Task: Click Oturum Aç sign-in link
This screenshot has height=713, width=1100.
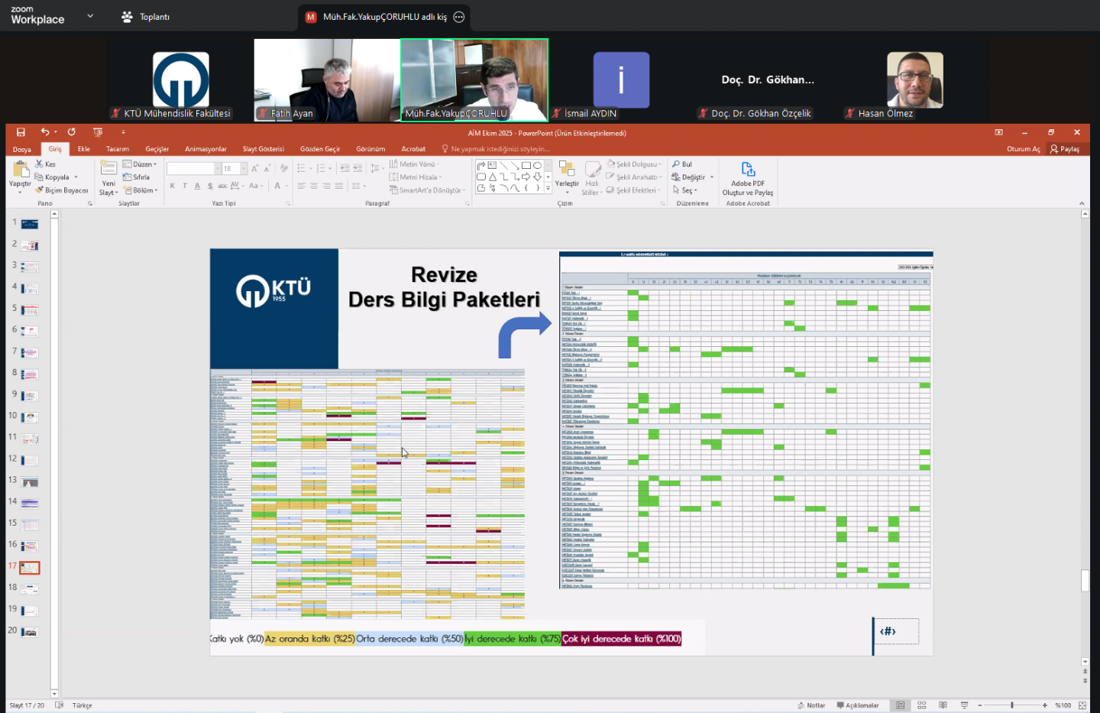Action: pos(1023,149)
